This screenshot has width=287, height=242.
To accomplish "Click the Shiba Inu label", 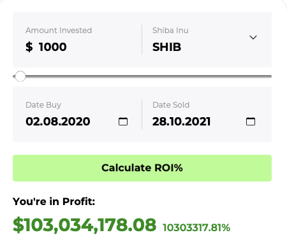I will point(170,31).
